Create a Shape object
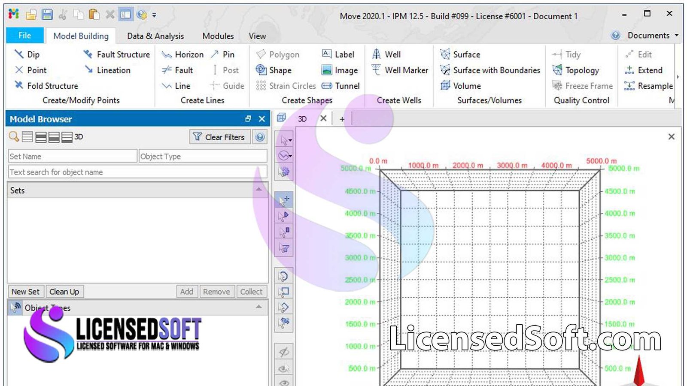Viewport: 687px width, 386px height. click(x=274, y=70)
